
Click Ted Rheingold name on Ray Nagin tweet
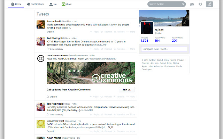coord(55,38)
